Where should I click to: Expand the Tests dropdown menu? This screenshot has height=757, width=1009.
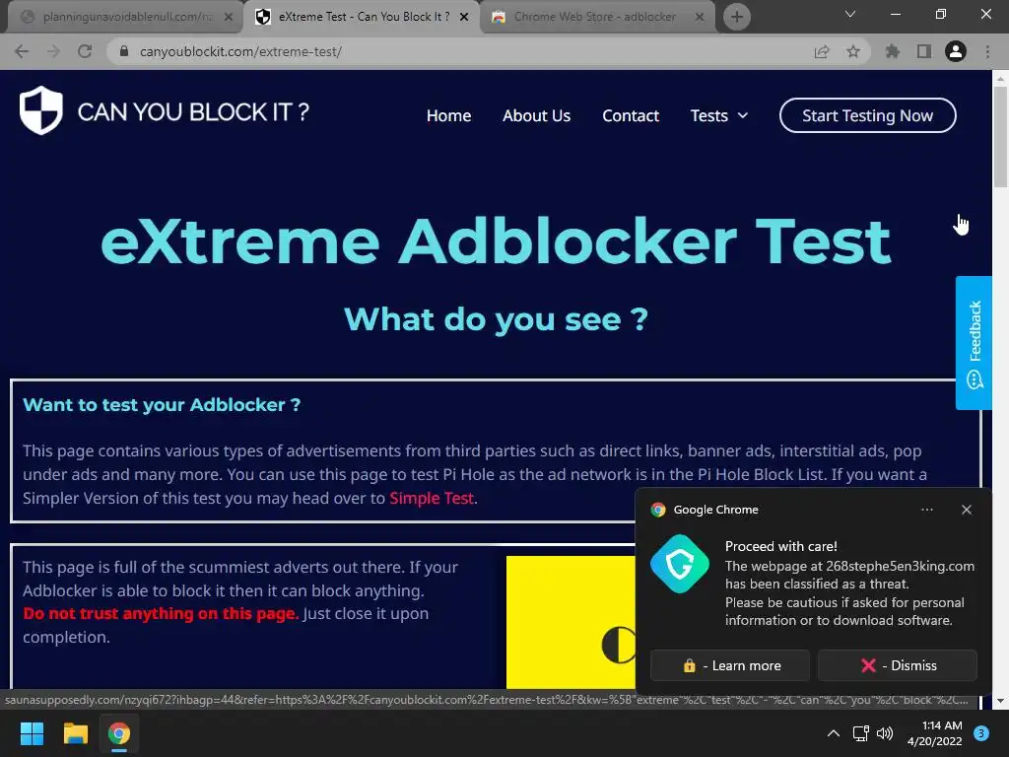pos(718,116)
